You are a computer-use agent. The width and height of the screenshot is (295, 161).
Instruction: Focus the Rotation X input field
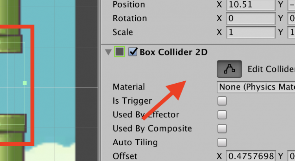point(250,18)
